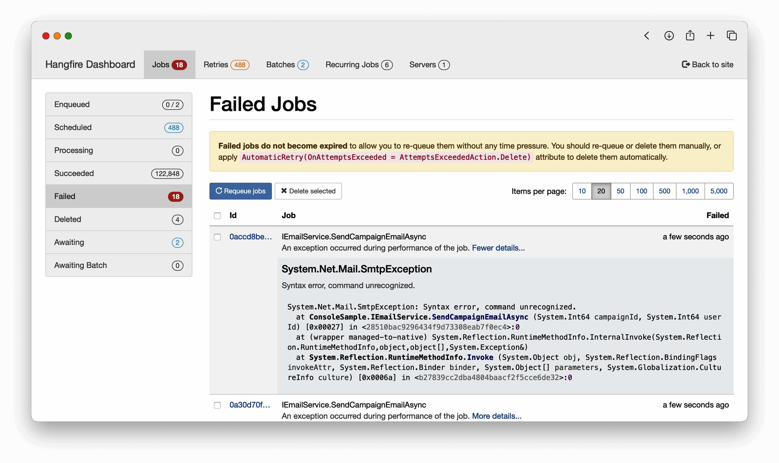The height and width of the screenshot is (463, 779).
Task: Click the Back to site link
Action: click(x=708, y=64)
